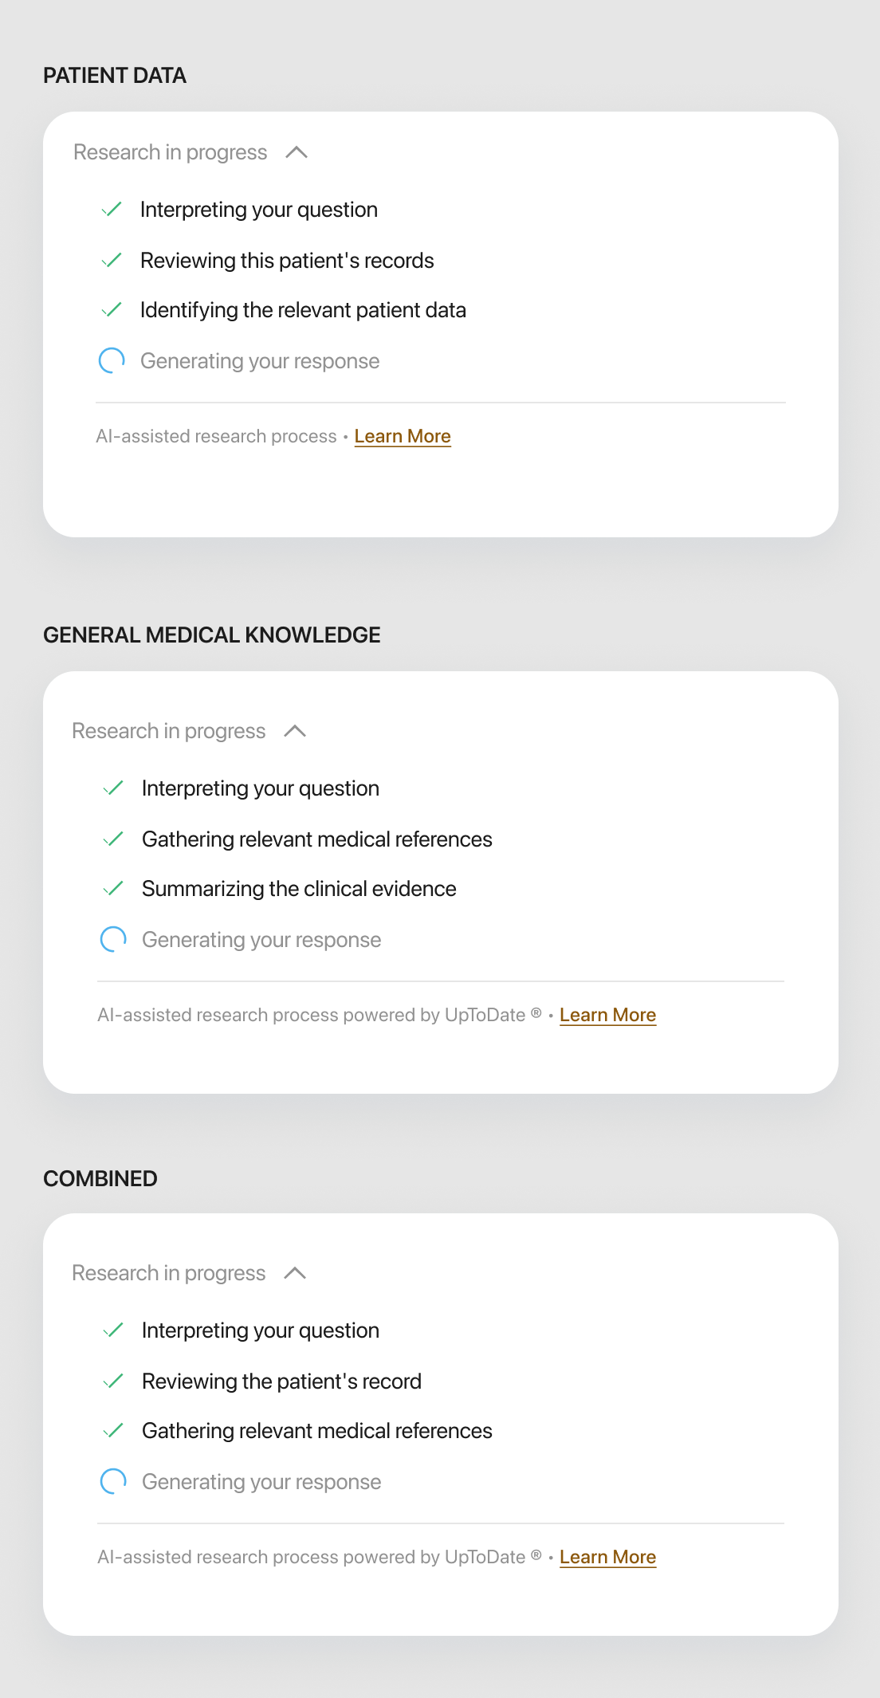Click the loading spinner in the Combined card
The height and width of the screenshot is (1698, 880).
click(113, 1481)
